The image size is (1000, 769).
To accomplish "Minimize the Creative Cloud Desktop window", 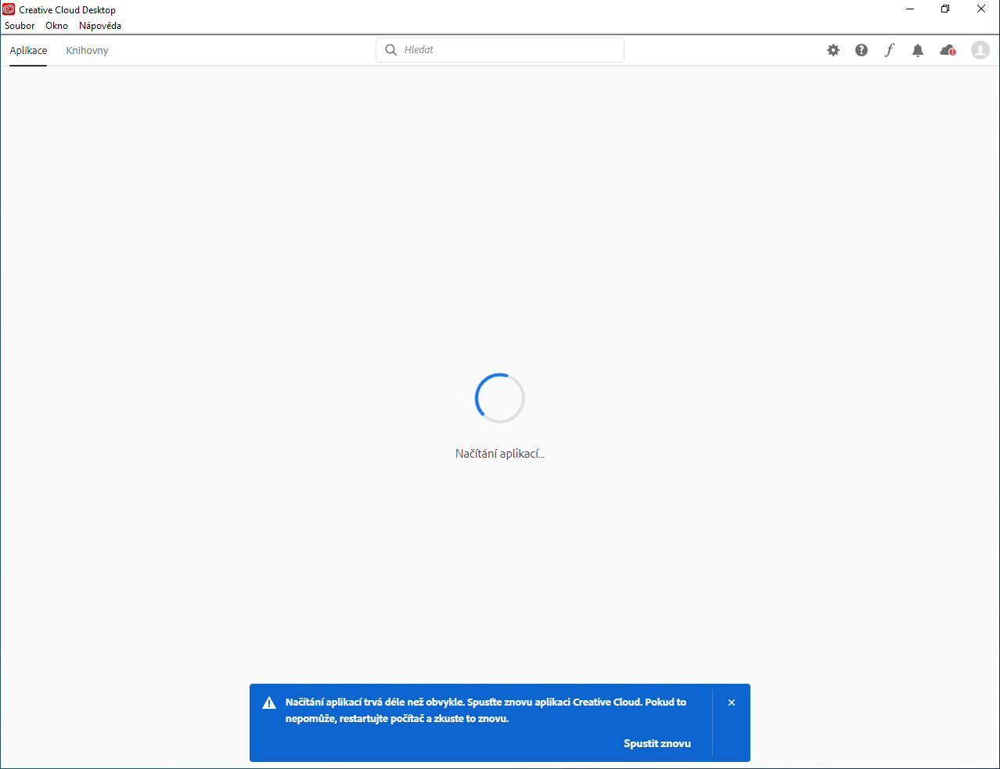I will (x=910, y=9).
